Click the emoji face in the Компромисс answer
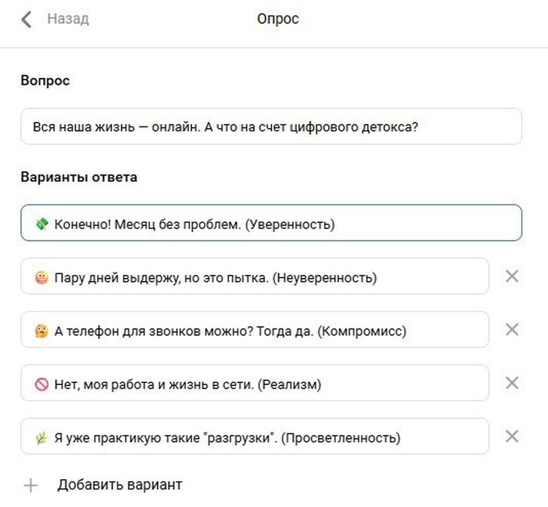This screenshot has height=507, width=548. pos(42,331)
